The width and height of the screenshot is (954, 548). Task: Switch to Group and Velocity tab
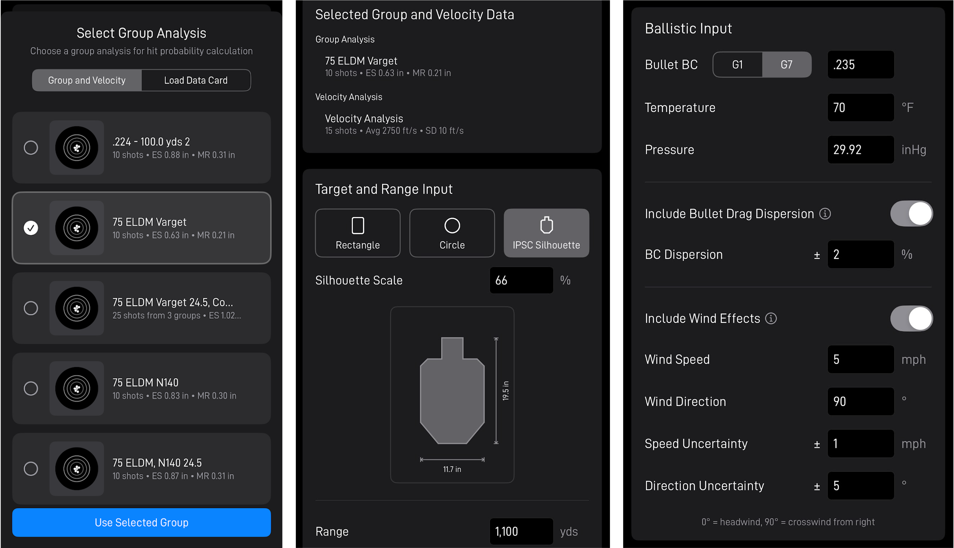click(87, 80)
